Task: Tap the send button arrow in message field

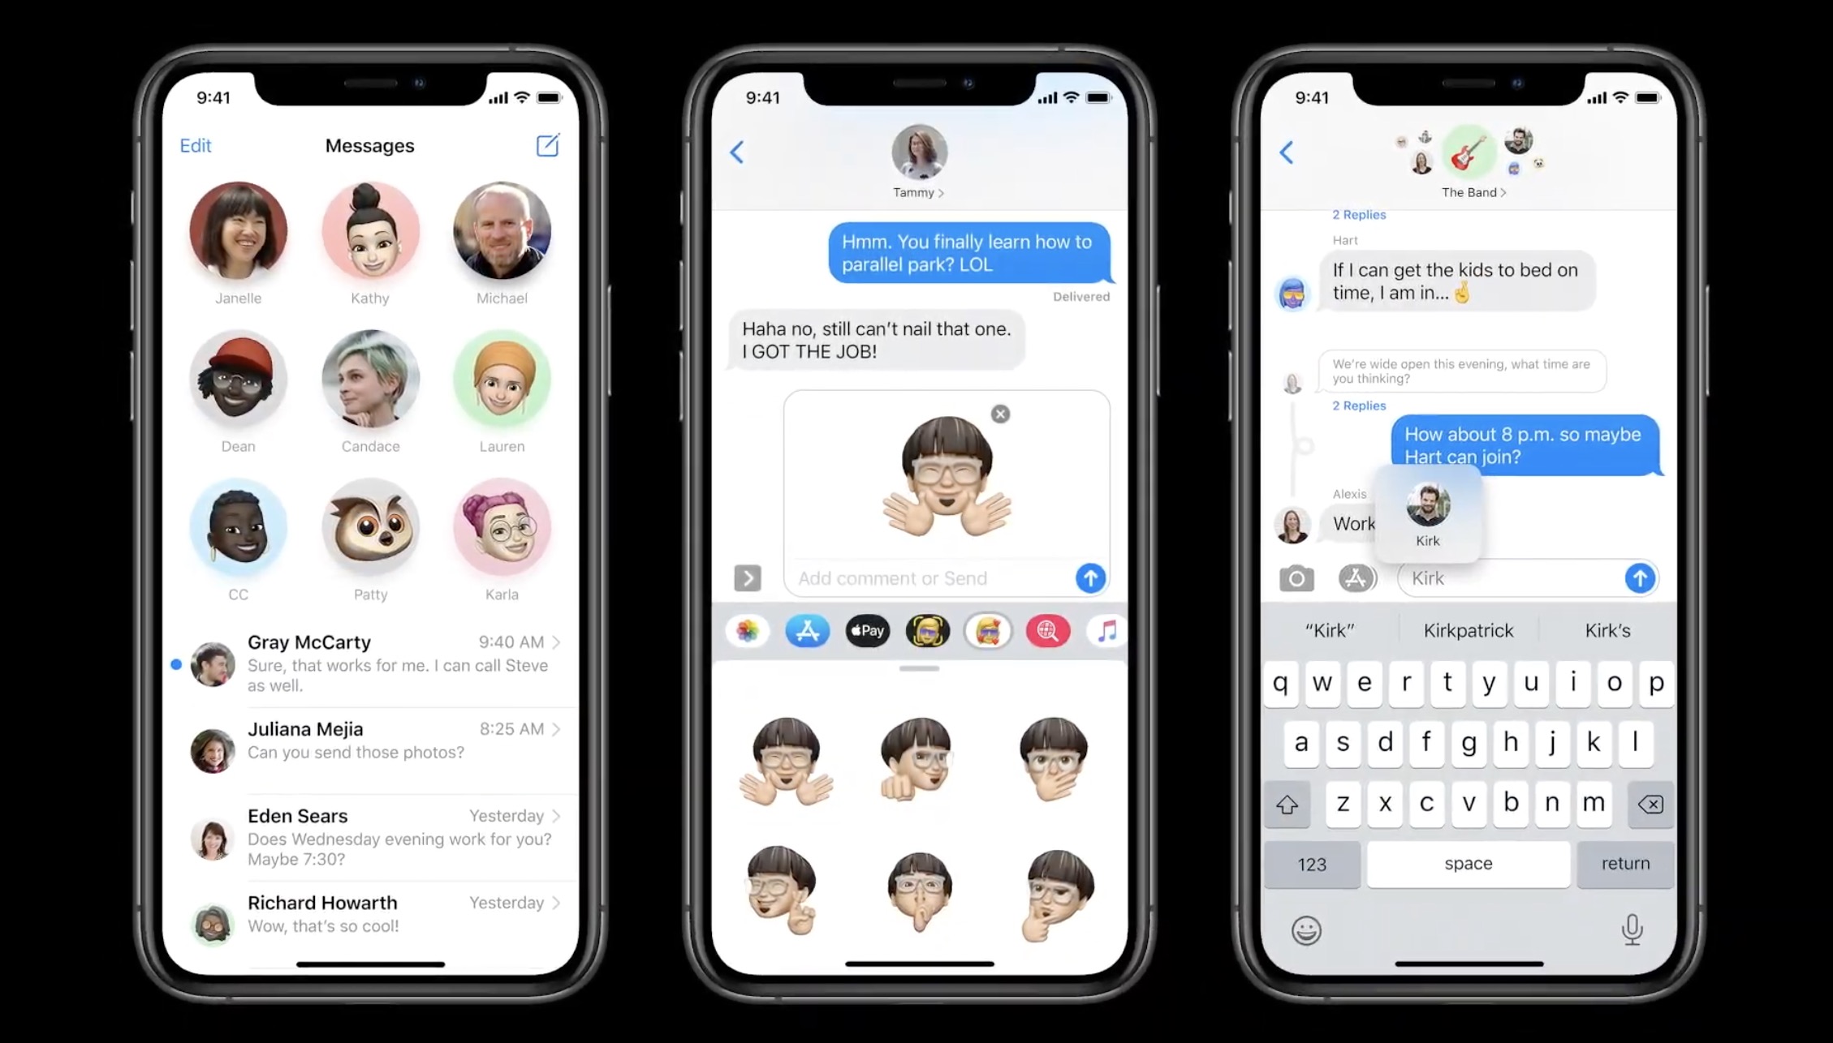Action: [1090, 577]
